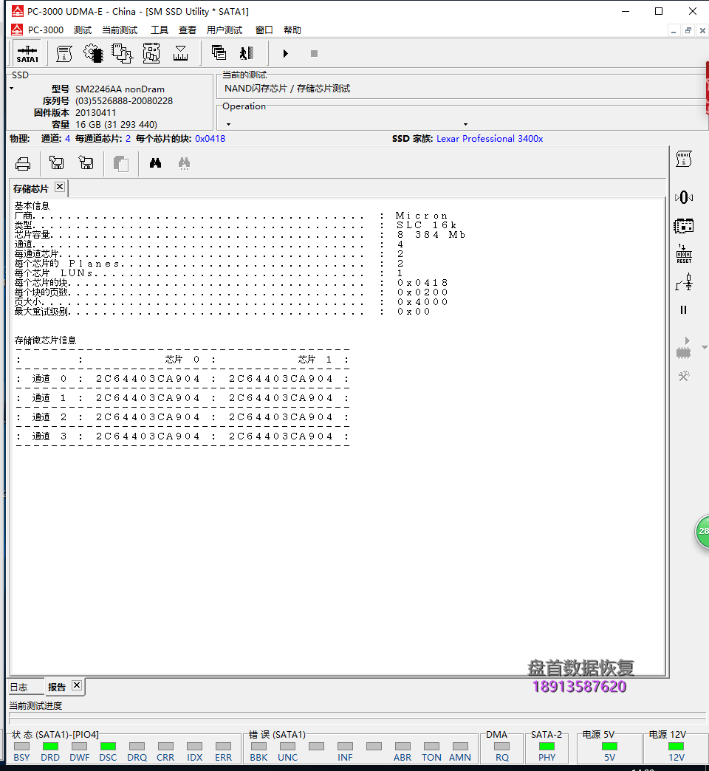
Task: Switch to the 日志 tab
Action: pos(18,688)
